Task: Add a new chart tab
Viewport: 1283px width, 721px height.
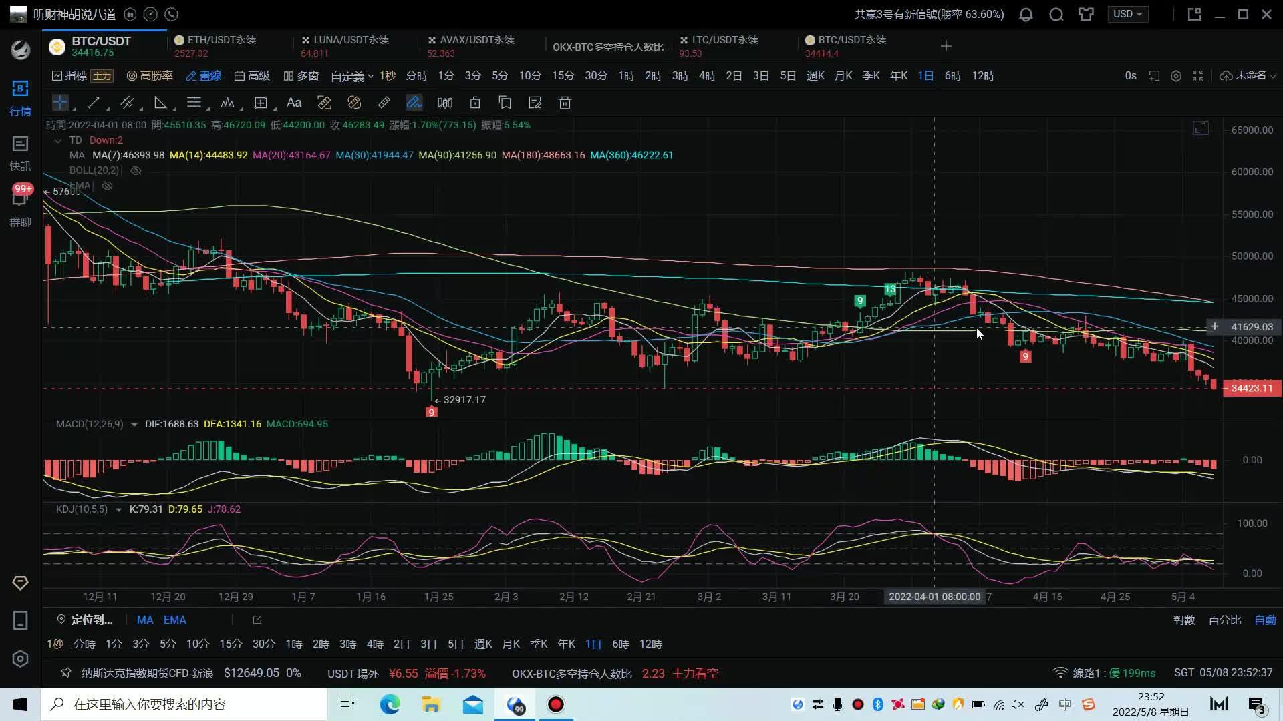Action: click(946, 46)
